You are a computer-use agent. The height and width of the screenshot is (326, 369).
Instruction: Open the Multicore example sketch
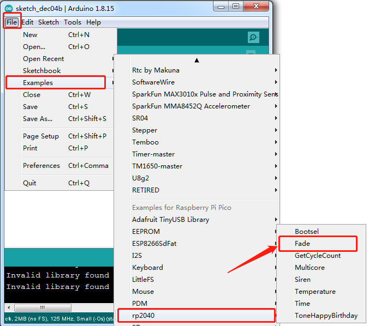click(321, 268)
